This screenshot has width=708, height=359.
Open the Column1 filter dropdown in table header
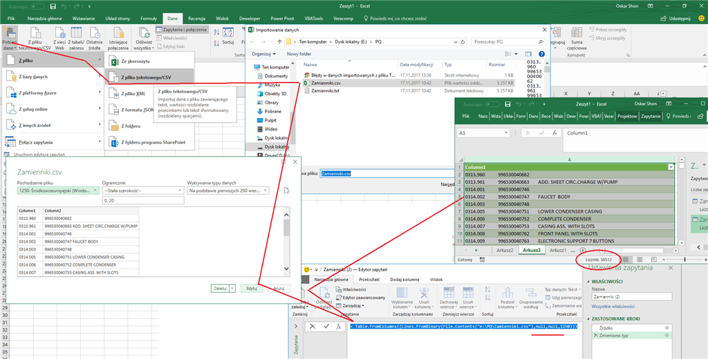pyautogui.click(x=671, y=167)
